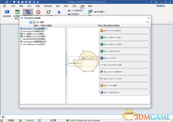Open the 硬件 ribbon tab
The height and width of the screenshot is (122, 173).
pyautogui.click(x=21, y=6)
